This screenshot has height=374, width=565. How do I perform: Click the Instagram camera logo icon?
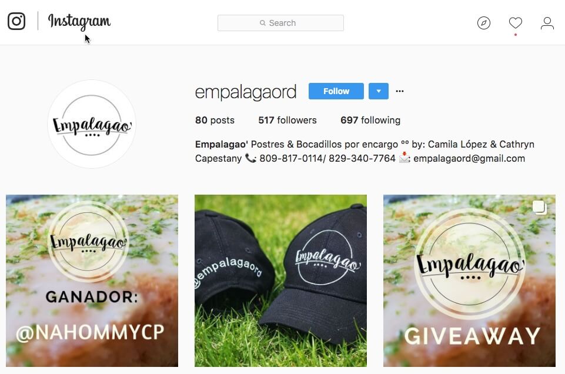pyautogui.click(x=16, y=21)
